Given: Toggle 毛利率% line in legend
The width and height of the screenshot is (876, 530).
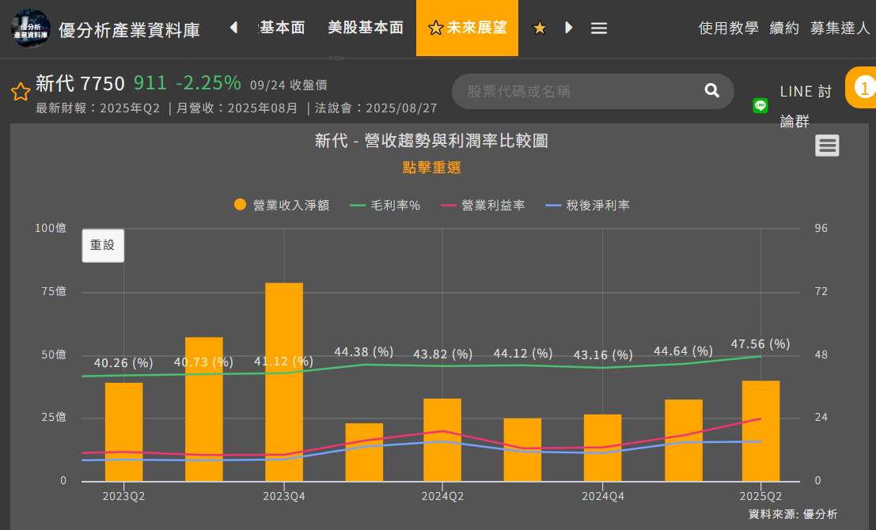Looking at the screenshot, I should pos(385,205).
